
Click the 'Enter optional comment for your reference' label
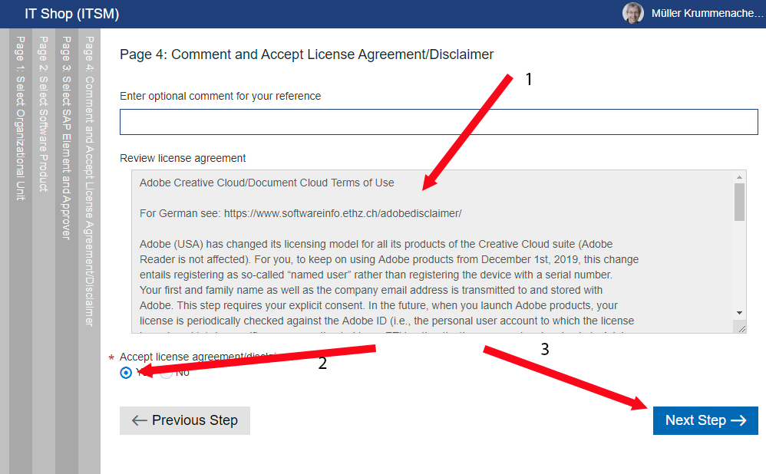click(220, 96)
